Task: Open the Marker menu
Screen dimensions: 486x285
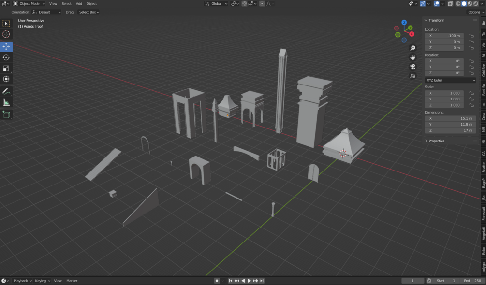Action: coord(72,281)
